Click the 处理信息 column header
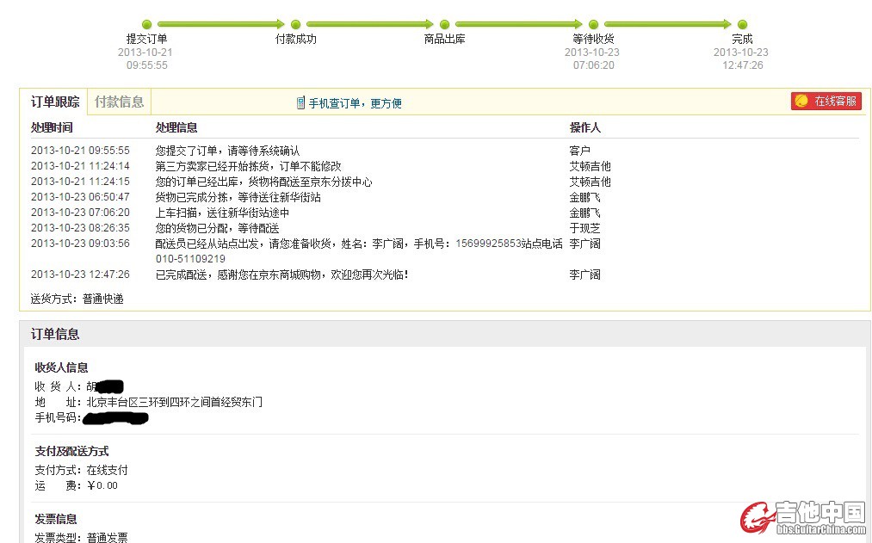The height and width of the screenshot is (543, 872). [176, 127]
